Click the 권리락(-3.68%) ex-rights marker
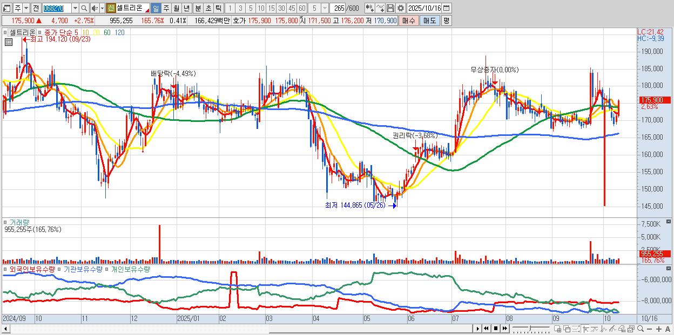 pyautogui.click(x=415, y=135)
